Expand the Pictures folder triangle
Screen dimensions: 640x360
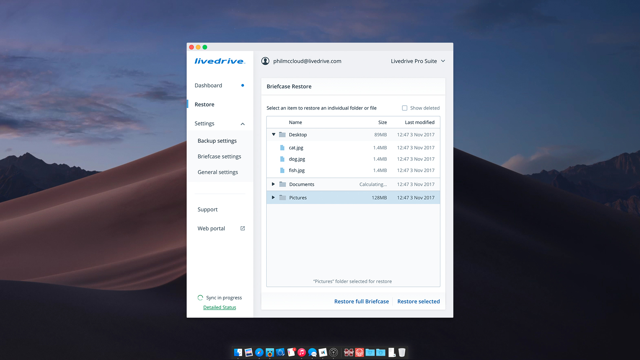(x=273, y=198)
